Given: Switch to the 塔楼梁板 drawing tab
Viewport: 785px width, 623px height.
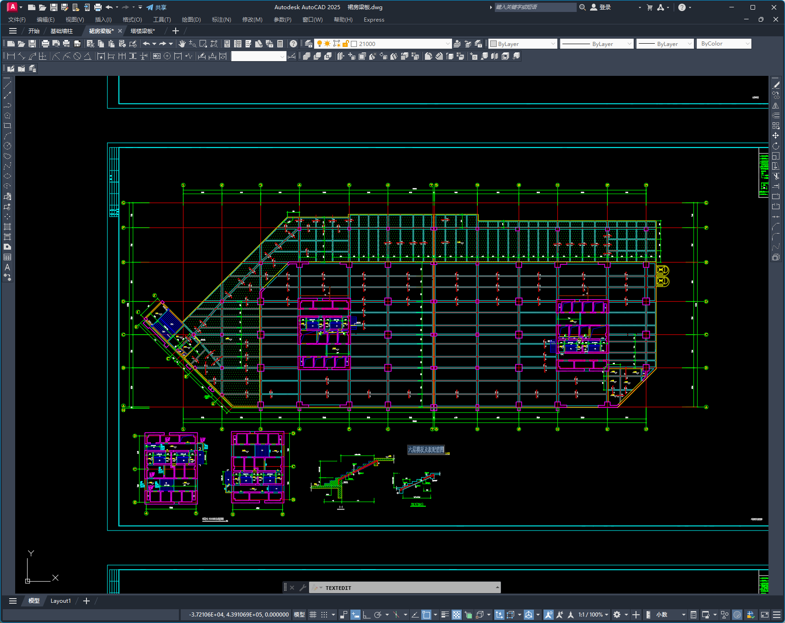Looking at the screenshot, I should pos(143,31).
